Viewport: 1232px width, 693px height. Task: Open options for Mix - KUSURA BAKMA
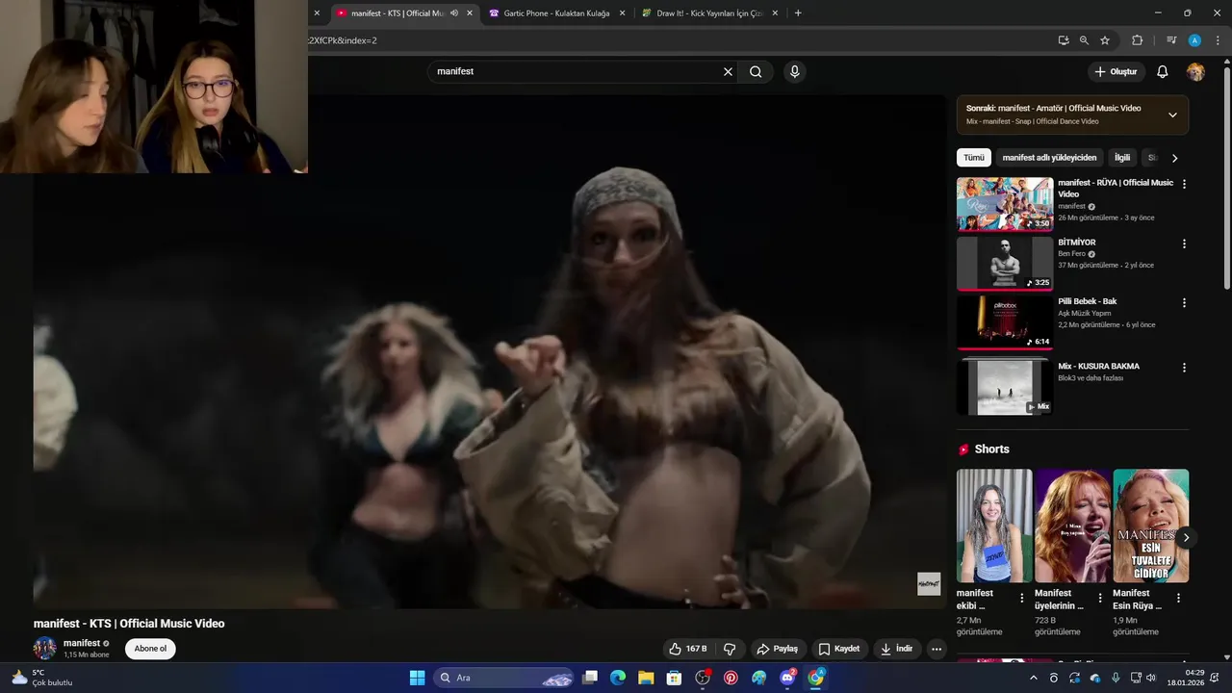coord(1184,368)
